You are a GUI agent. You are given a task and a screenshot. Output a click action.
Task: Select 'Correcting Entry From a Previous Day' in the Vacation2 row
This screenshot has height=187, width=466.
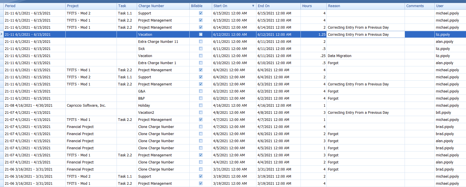(x=366, y=112)
